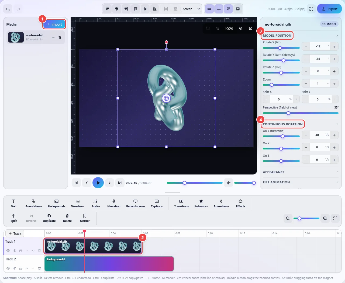Toggle the magnet snapping button
345x283 pixels.
pos(228,9)
